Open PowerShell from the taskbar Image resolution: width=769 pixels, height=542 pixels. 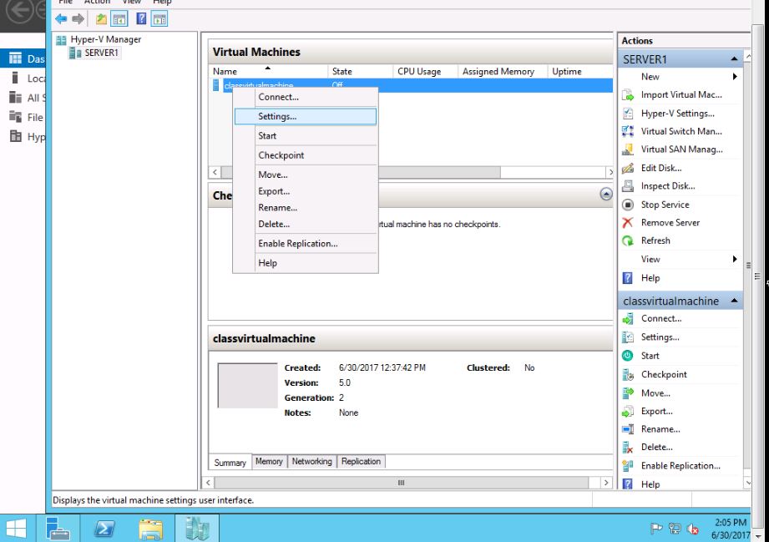coord(104,529)
